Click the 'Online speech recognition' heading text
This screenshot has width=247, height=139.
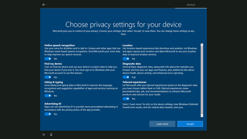pyautogui.click(x=60, y=45)
